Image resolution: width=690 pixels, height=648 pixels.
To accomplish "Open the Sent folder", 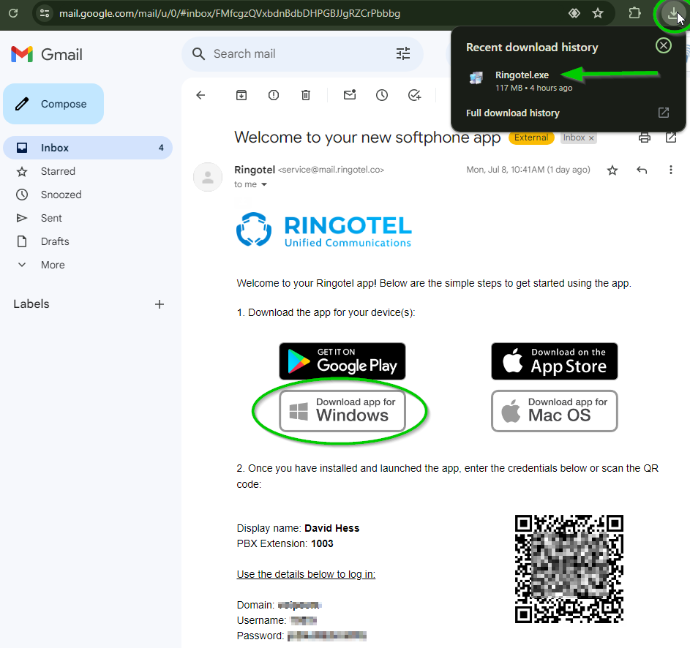I will pyautogui.click(x=51, y=218).
